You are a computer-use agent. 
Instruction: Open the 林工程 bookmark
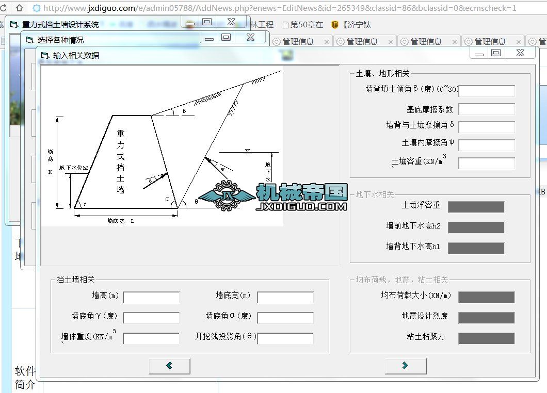(262, 25)
